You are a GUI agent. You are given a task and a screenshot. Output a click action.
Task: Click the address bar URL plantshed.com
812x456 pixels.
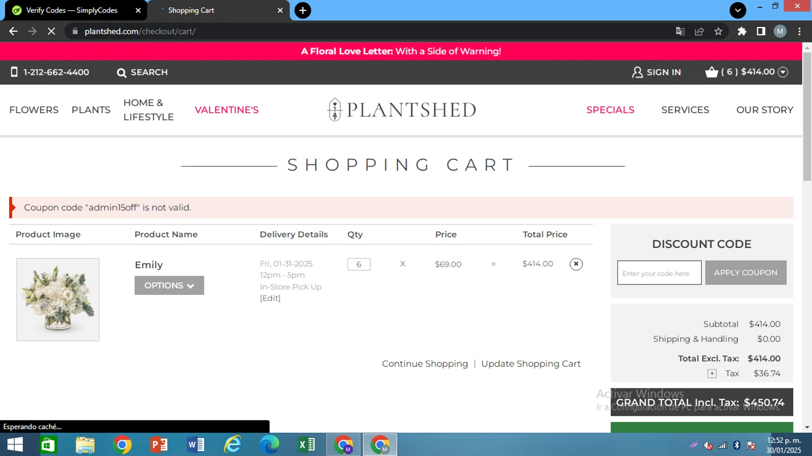140,31
